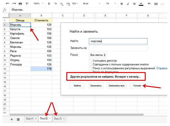
Task: Enable Совпадение с полным содержанием ячейки checkbox
Action: 90,64
